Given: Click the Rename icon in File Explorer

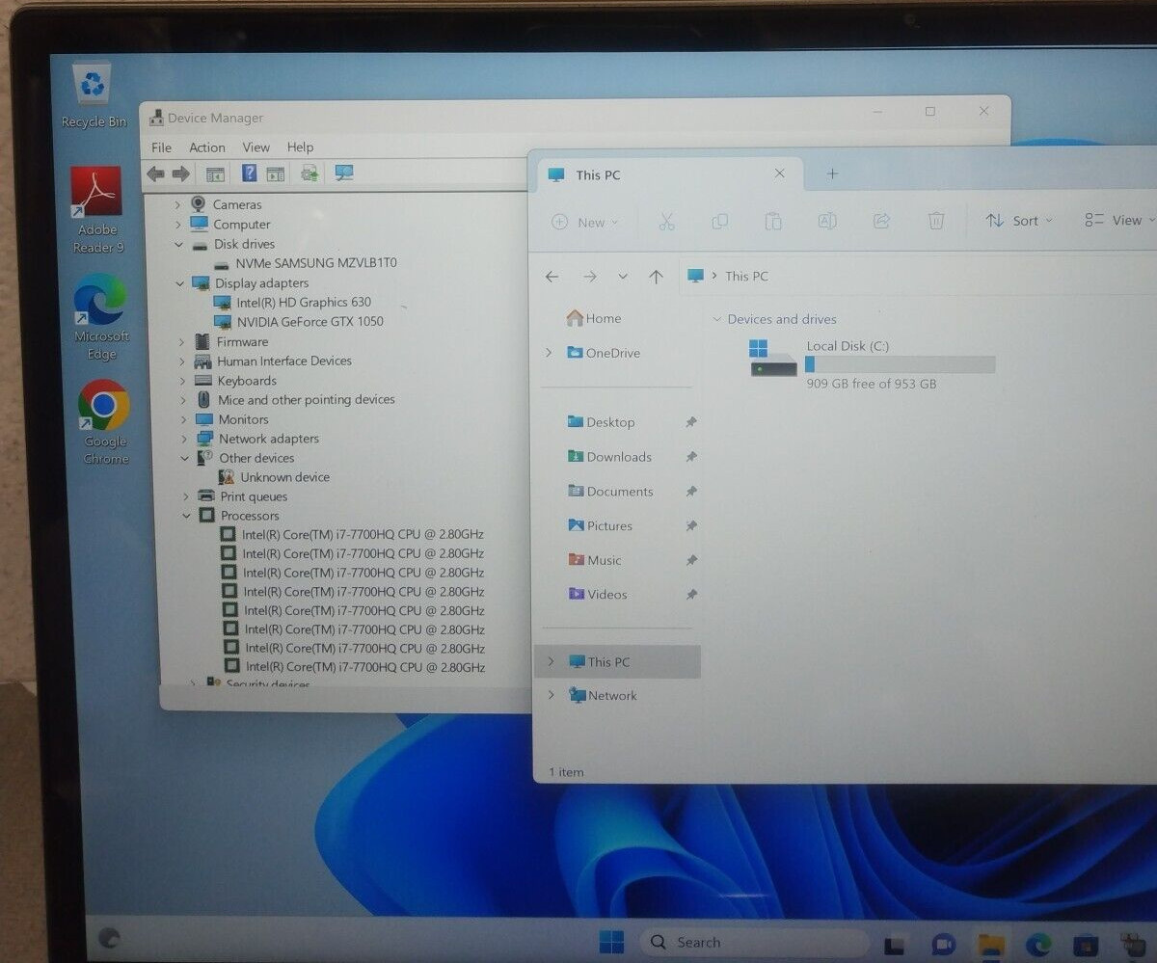Looking at the screenshot, I should coord(827,222).
